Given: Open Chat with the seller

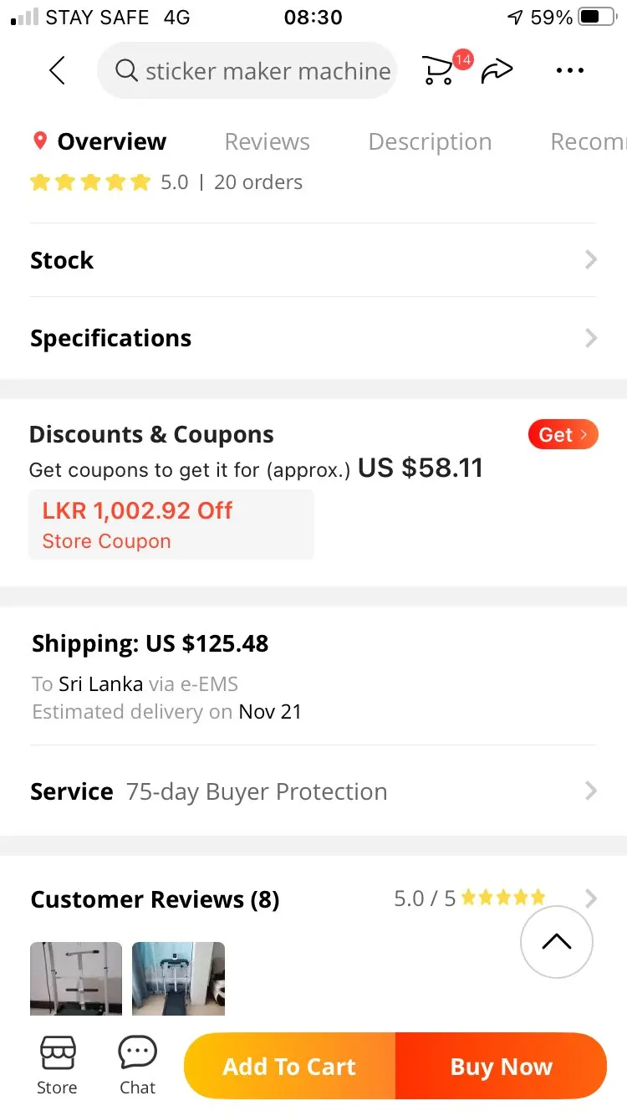Looking at the screenshot, I should pyautogui.click(x=137, y=1065).
